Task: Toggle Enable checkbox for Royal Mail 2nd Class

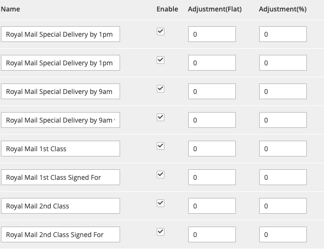Action: point(161,203)
